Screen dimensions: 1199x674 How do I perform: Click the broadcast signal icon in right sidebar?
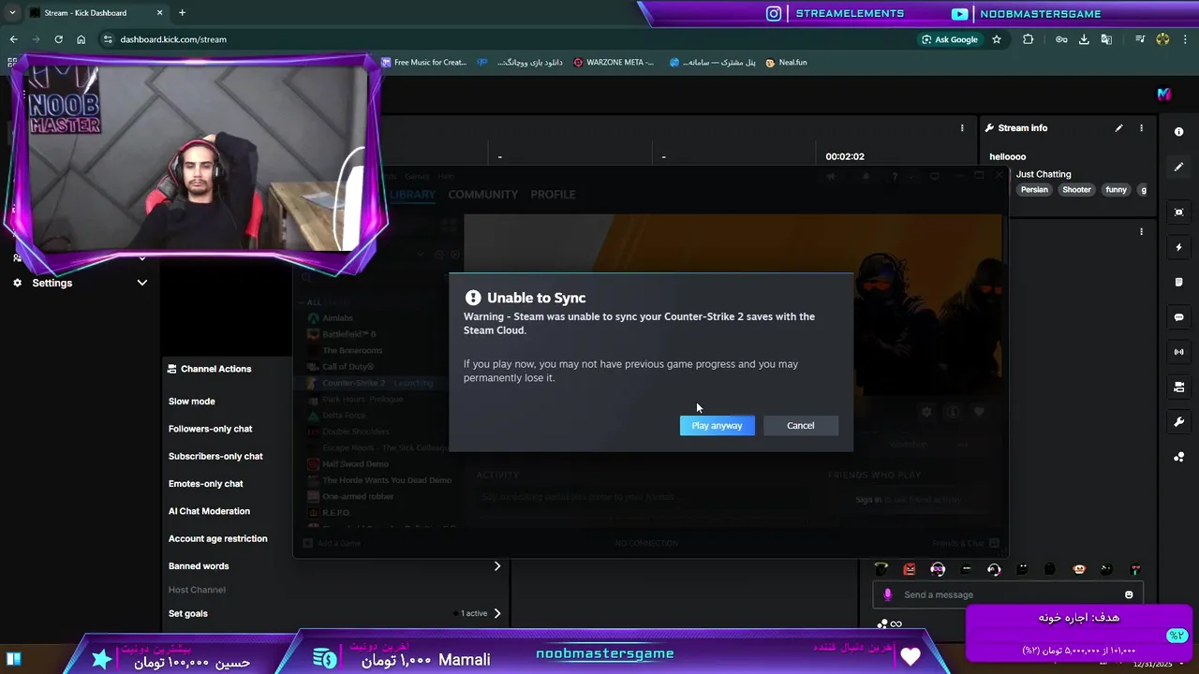pyautogui.click(x=1178, y=352)
